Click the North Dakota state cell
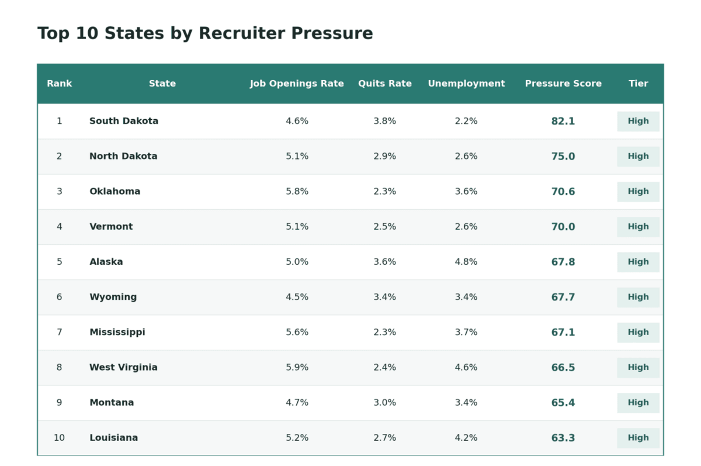 click(123, 156)
